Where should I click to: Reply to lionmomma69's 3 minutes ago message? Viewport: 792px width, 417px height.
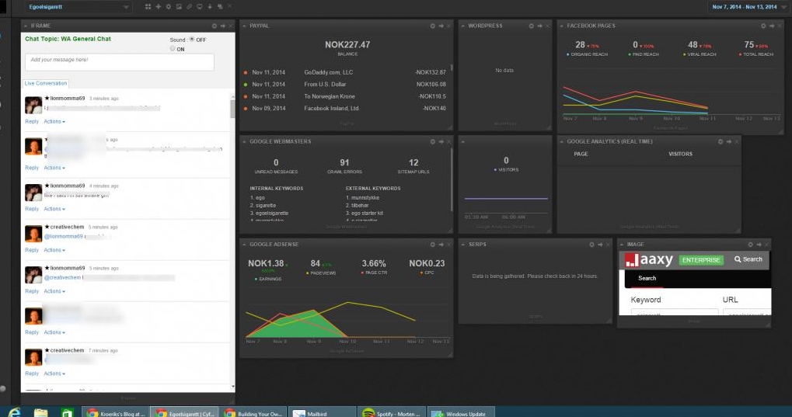point(32,122)
